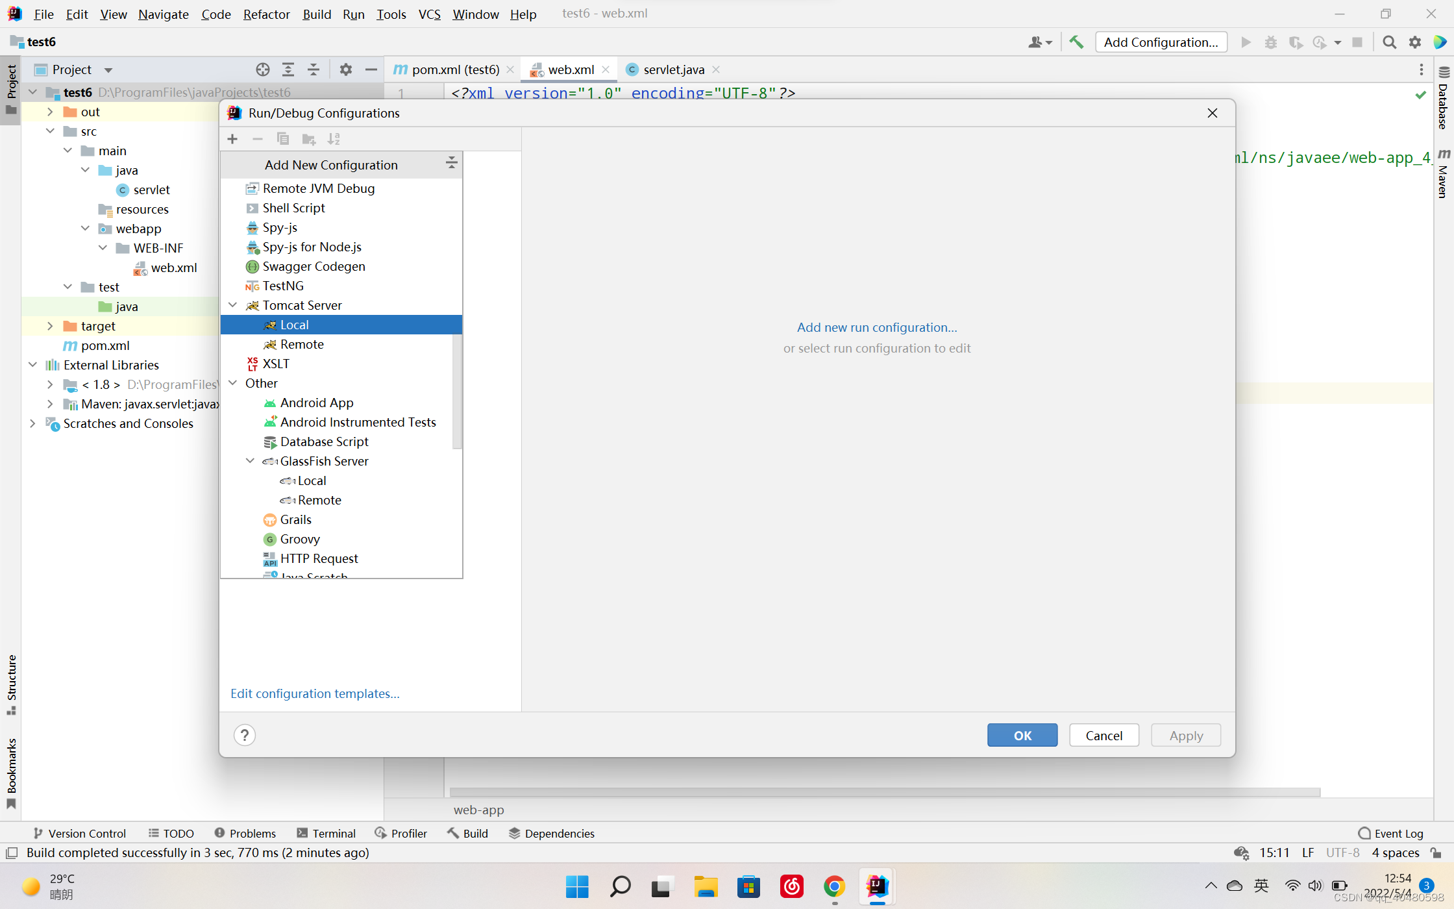This screenshot has height=909, width=1454.
Task: Click the copy configuration icon in dialog toolbar
Action: tap(283, 138)
